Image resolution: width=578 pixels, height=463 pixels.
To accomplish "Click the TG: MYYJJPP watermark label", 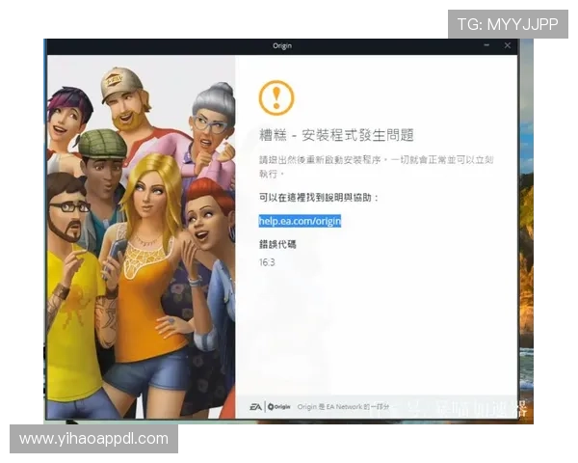I will point(508,24).
